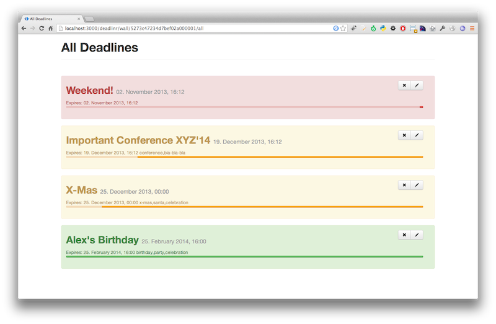Open the browser home page icon
The width and height of the screenshot is (496, 324).
[x=51, y=28]
